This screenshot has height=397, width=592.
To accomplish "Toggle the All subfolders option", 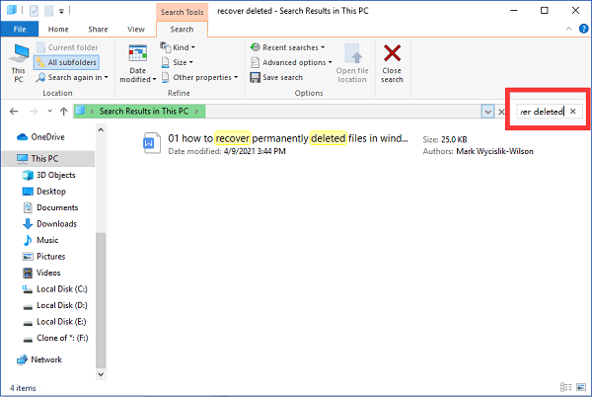I will click(x=72, y=62).
